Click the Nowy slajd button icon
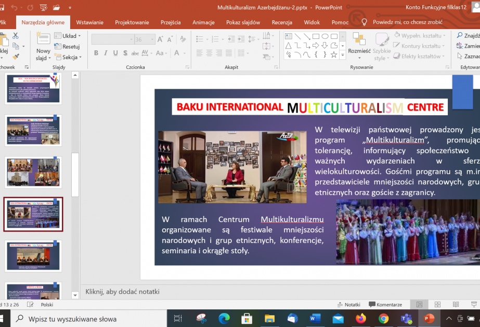 click(x=43, y=39)
